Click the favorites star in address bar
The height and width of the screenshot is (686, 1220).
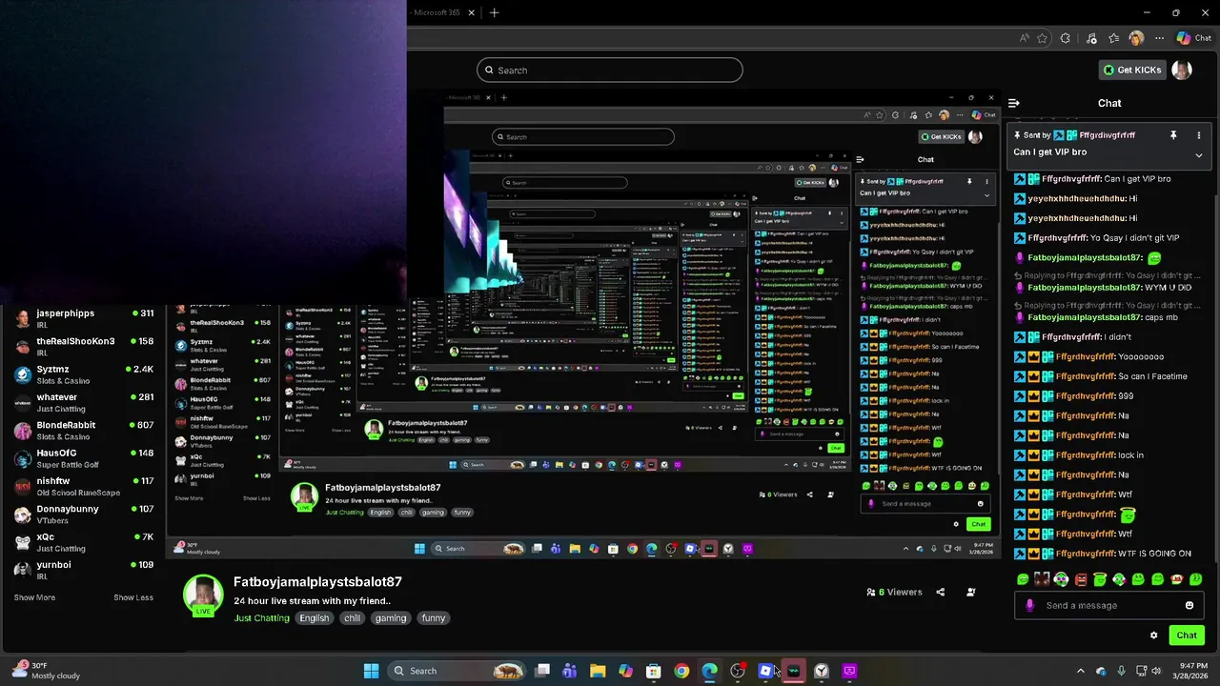[1043, 38]
